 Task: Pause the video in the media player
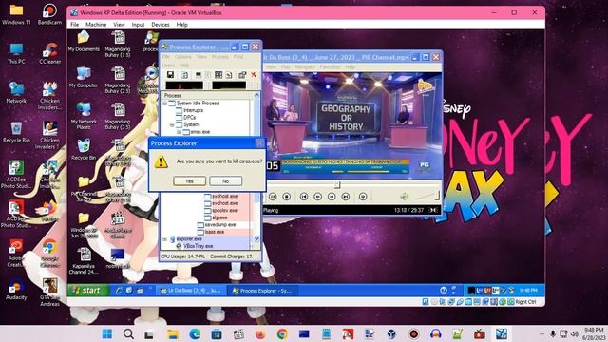pyautogui.click(x=273, y=197)
